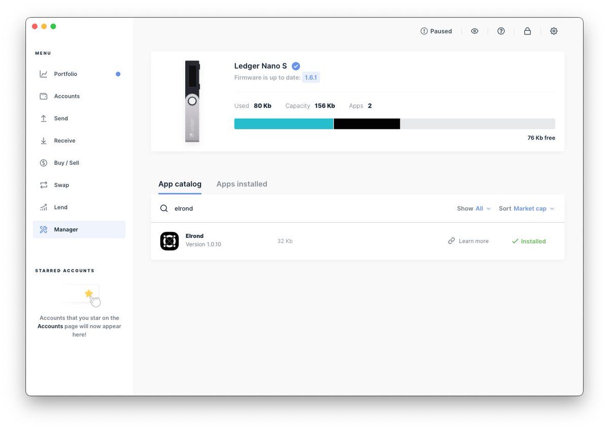This screenshot has height=430, width=609.
Task: Maximize the window with the green button
Action: click(x=53, y=26)
